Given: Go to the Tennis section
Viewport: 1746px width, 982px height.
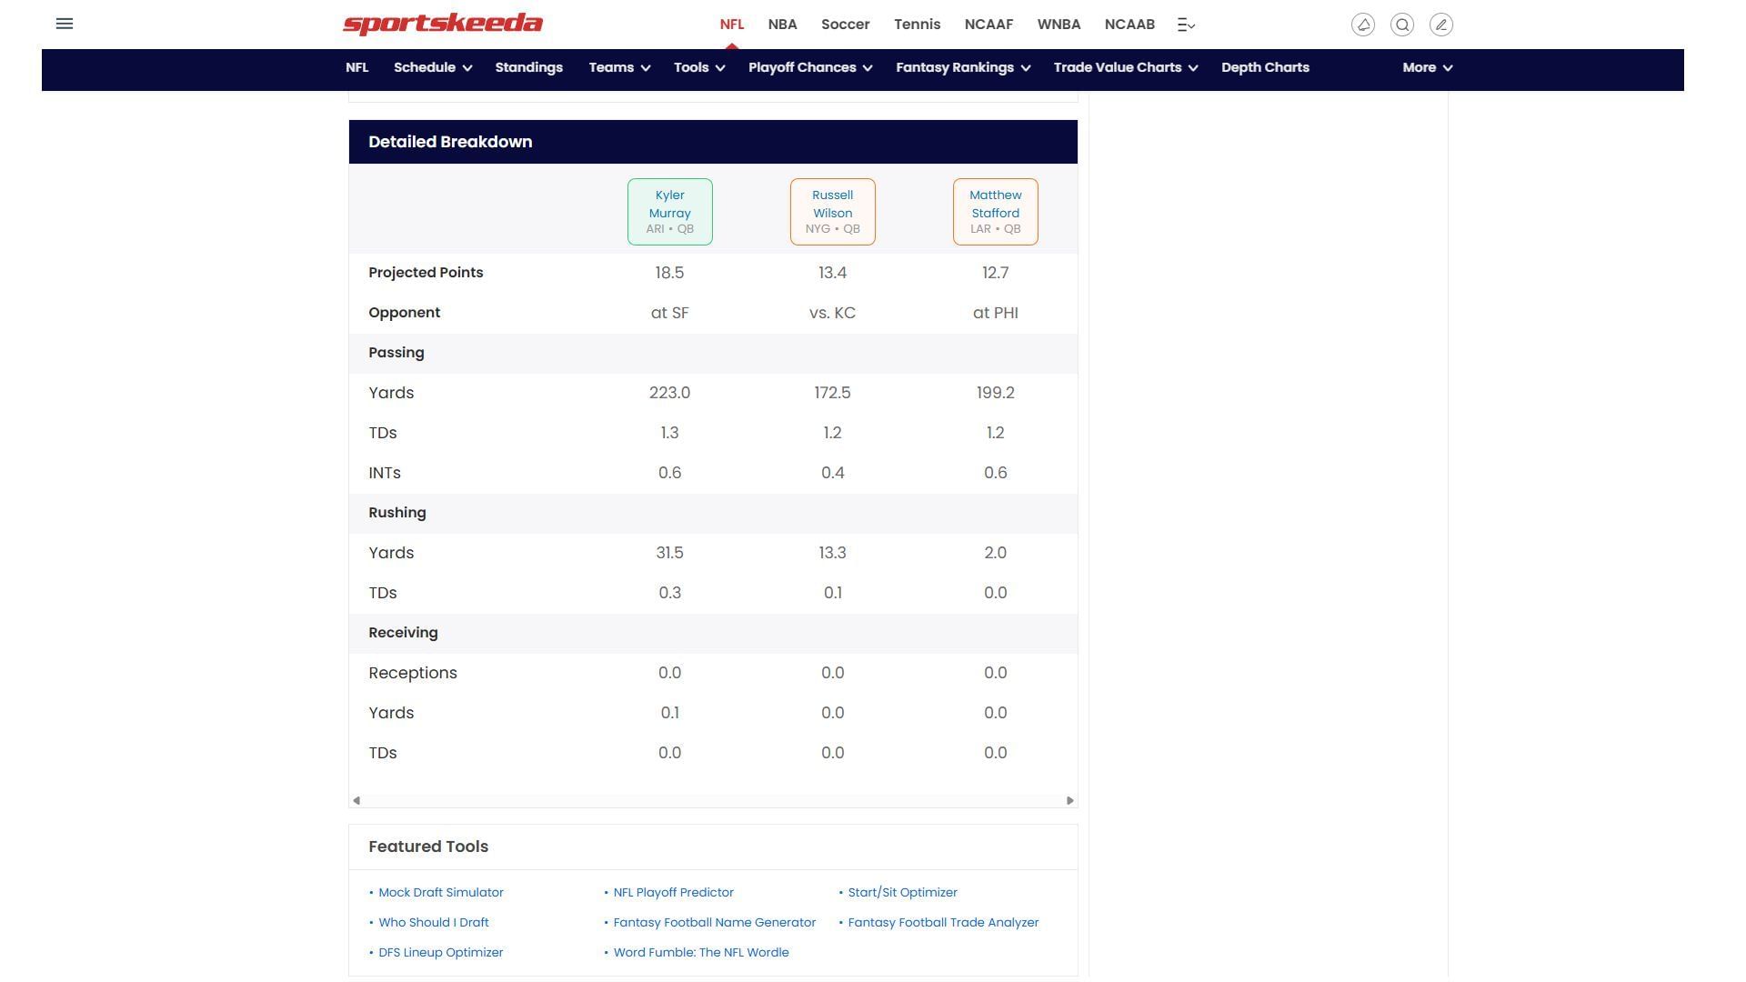Looking at the screenshot, I should click(x=917, y=25).
